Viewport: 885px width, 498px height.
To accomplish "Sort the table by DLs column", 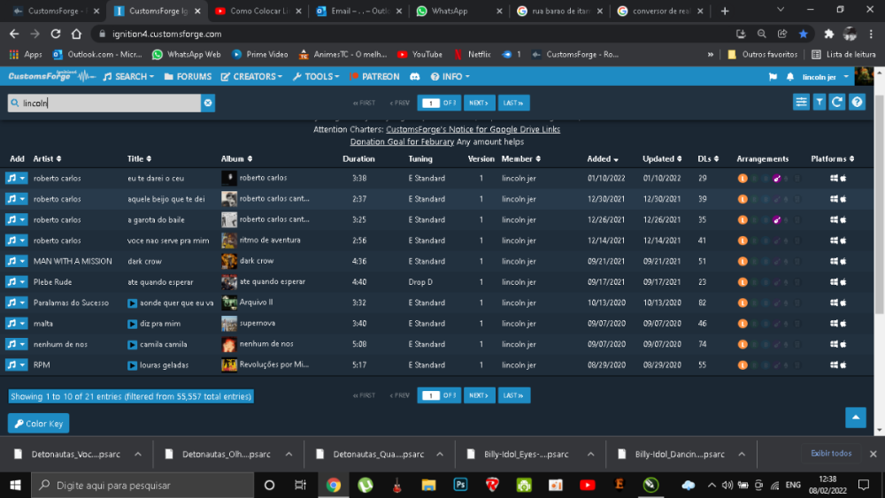I will click(x=707, y=159).
